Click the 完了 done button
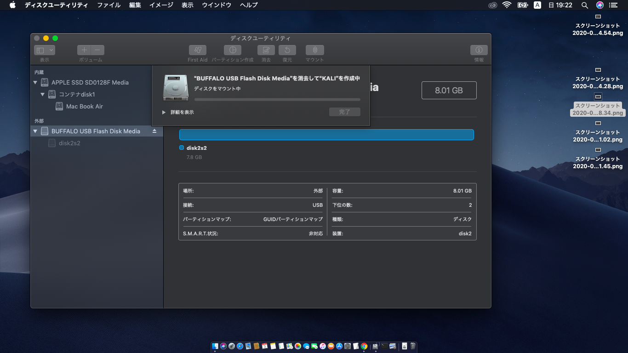 tap(345, 112)
